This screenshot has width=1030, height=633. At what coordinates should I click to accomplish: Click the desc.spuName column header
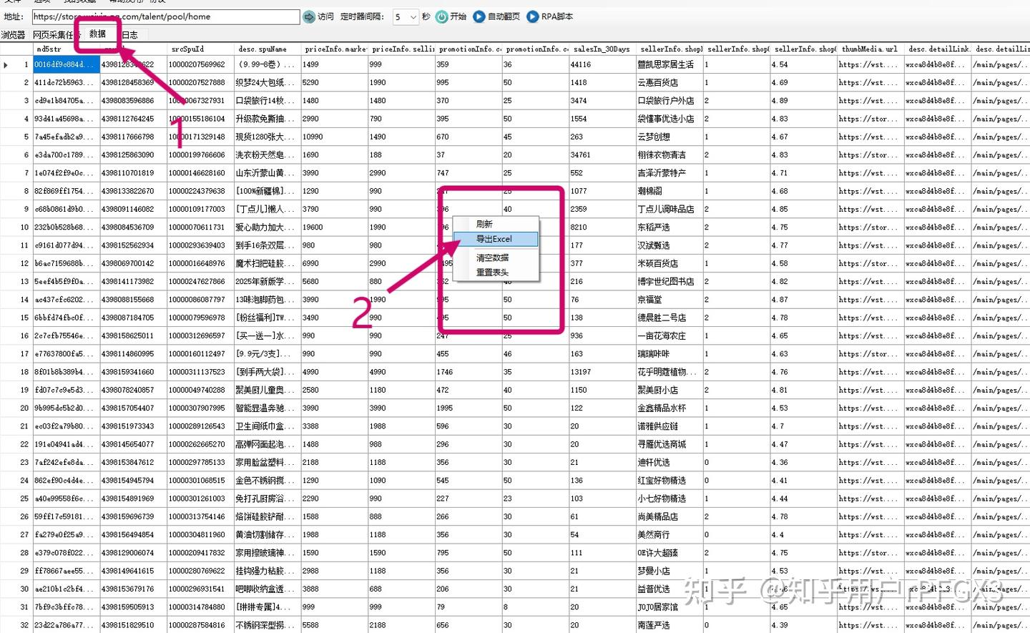(268, 49)
